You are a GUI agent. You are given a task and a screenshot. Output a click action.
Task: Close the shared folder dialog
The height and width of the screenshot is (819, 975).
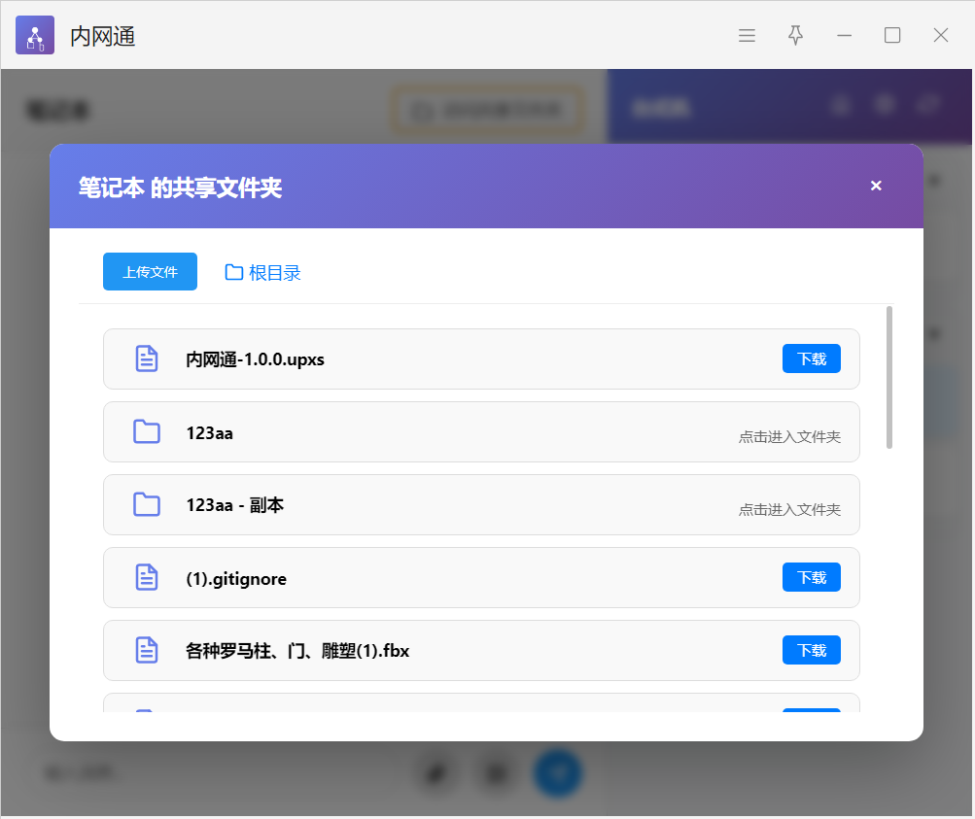(876, 186)
